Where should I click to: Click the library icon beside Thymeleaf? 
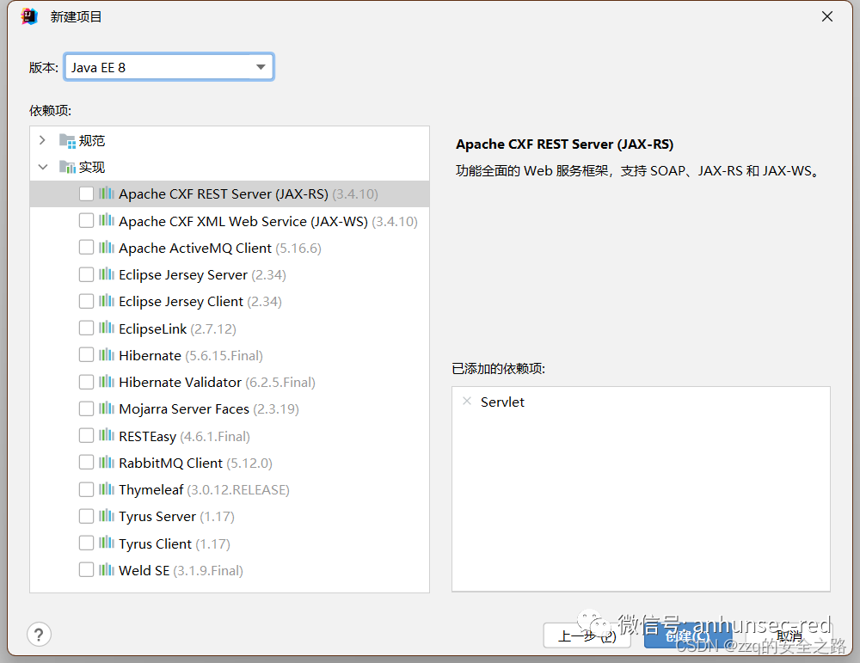pos(107,489)
